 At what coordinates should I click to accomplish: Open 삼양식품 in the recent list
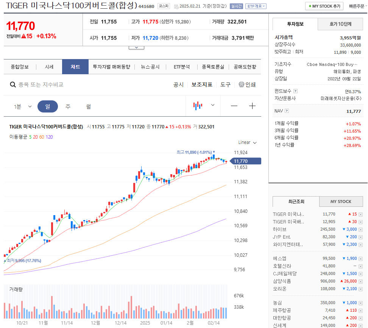coord(282,281)
